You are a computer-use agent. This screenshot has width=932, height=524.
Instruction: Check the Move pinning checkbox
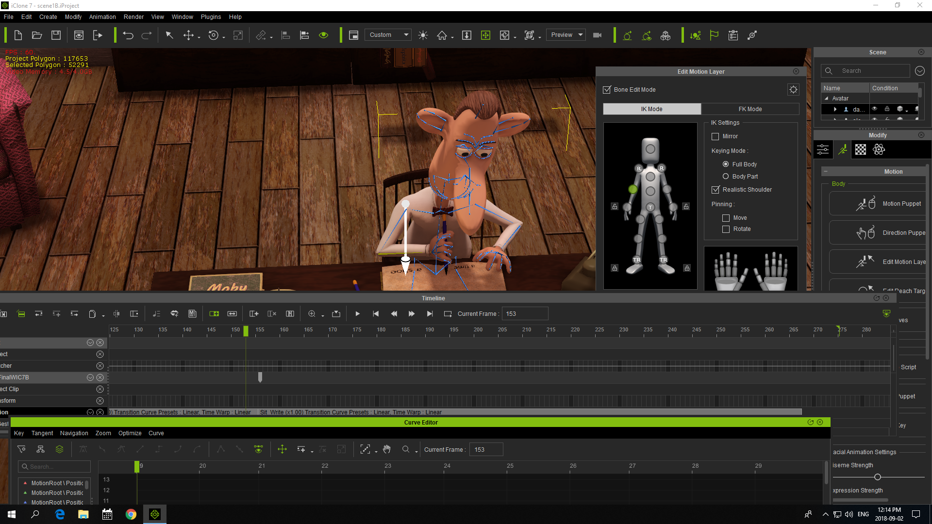(x=726, y=218)
